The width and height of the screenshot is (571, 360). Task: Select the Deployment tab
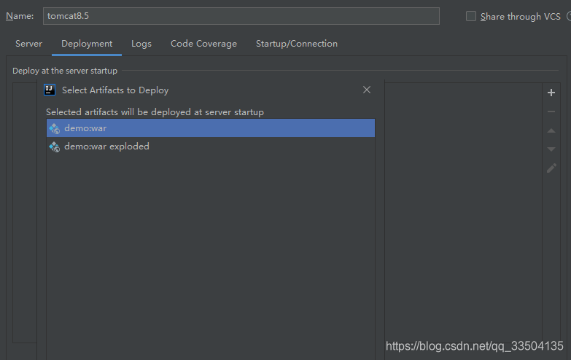(87, 44)
